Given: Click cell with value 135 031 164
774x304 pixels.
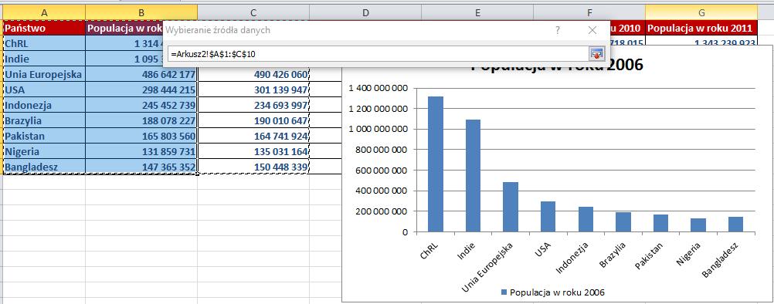Looking at the screenshot, I should (253, 151).
